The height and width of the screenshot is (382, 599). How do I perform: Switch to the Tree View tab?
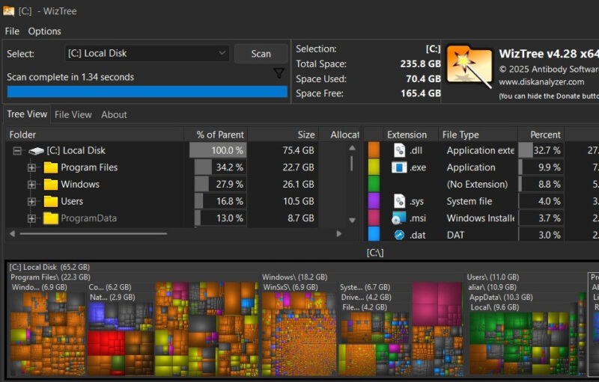coord(27,114)
